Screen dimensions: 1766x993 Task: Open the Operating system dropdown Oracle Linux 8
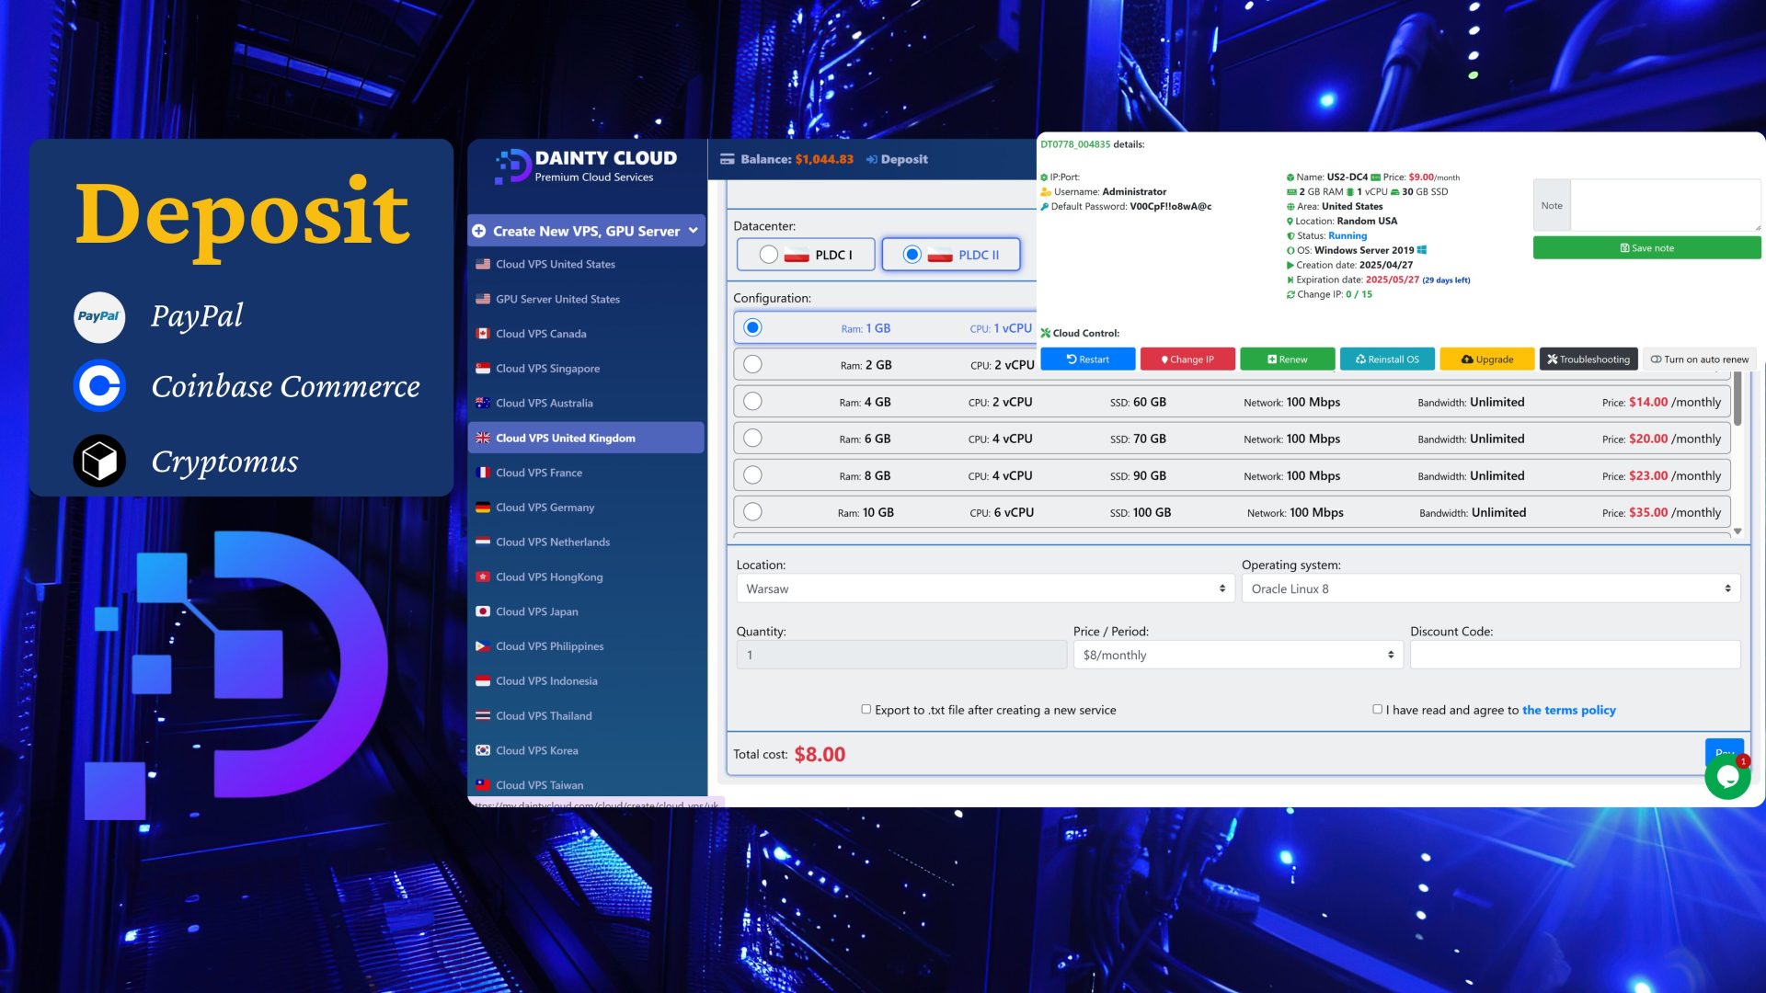[1491, 588]
